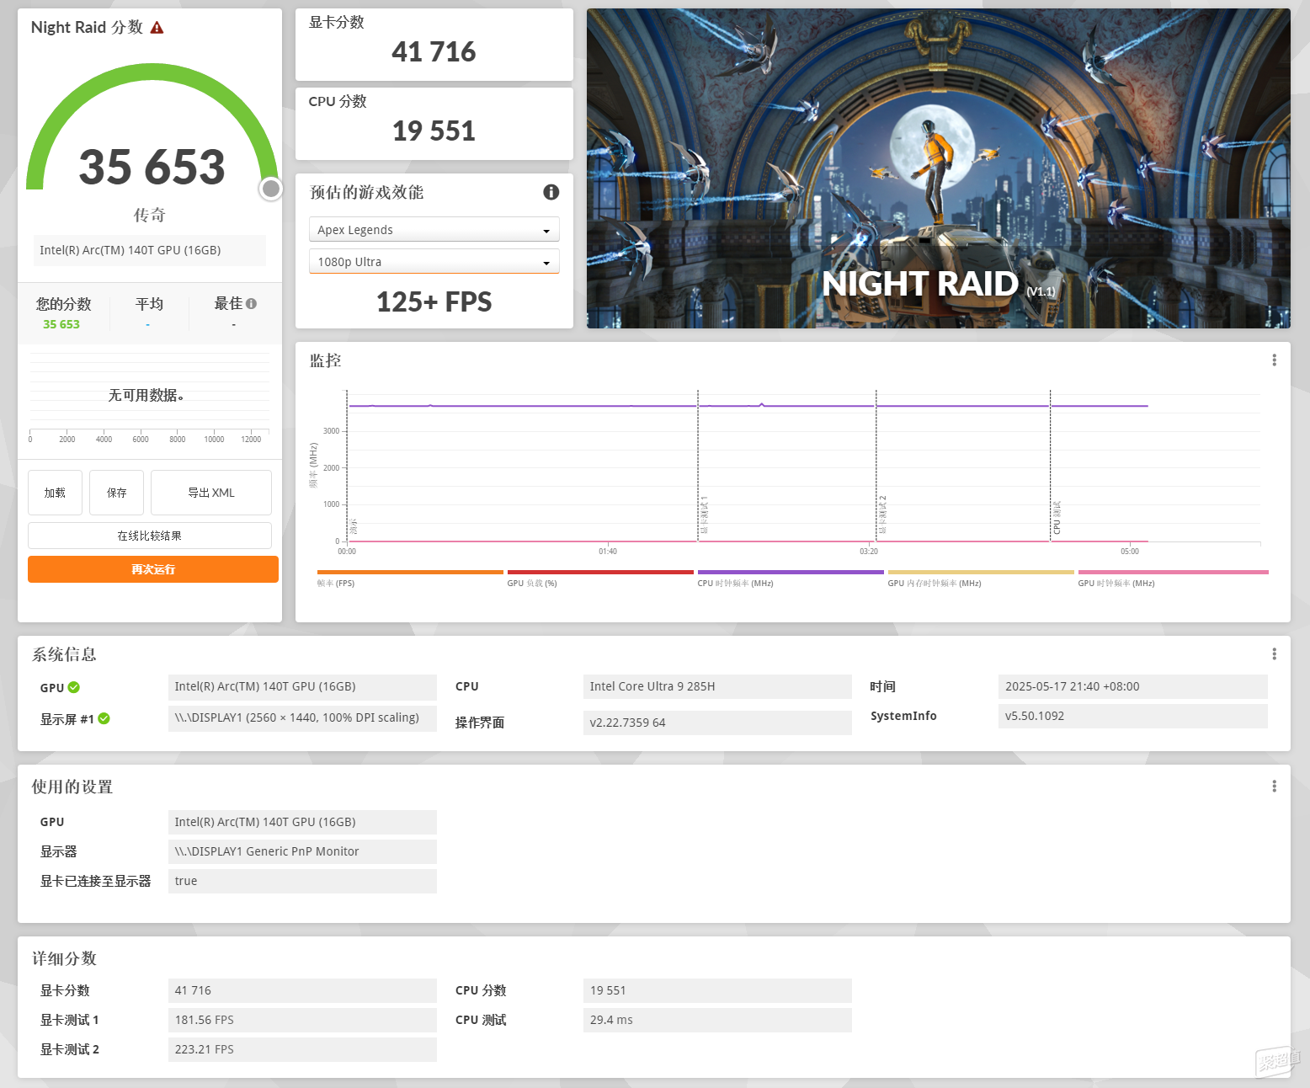Image resolution: width=1310 pixels, height=1088 pixels.
Task: Open the three-dot menu of settings used panel
Action: pos(1274,787)
